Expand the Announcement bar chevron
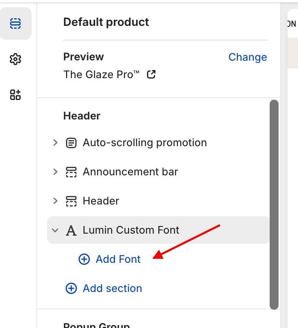 click(55, 172)
